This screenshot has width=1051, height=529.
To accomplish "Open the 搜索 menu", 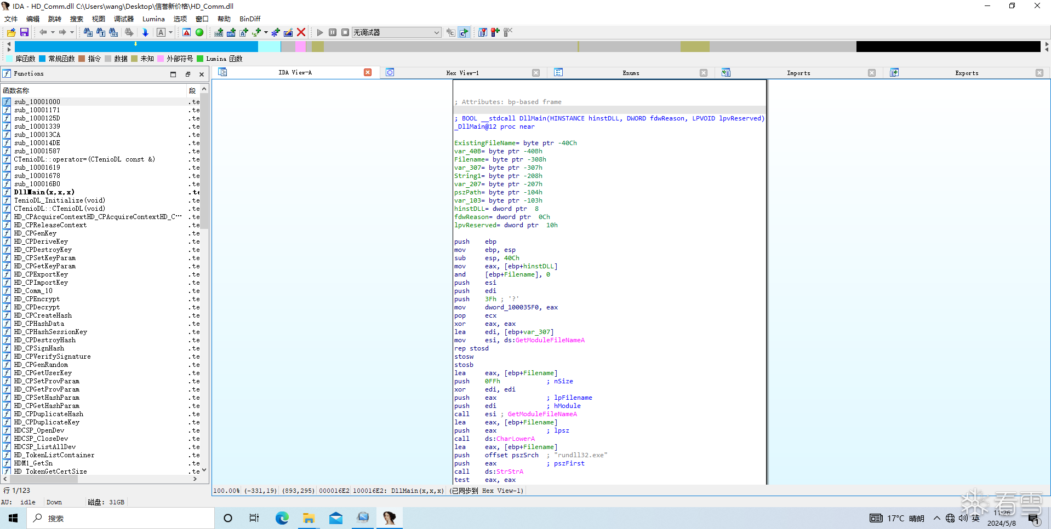I will point(77,19).
